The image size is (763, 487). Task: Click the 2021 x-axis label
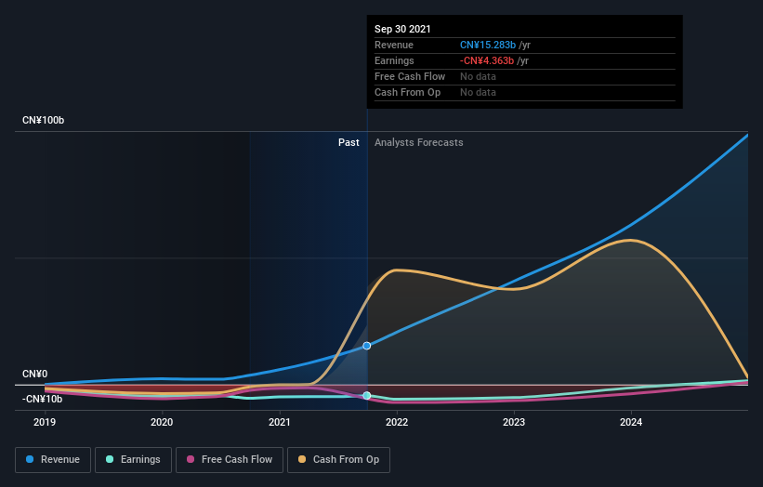click(280, 422)
